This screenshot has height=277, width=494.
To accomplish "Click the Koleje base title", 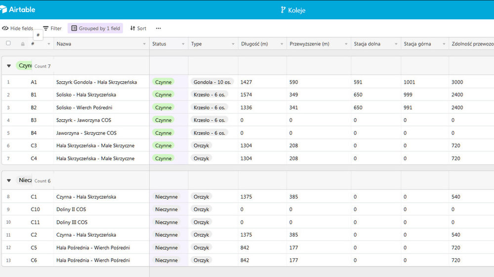I will pos(296,10).
